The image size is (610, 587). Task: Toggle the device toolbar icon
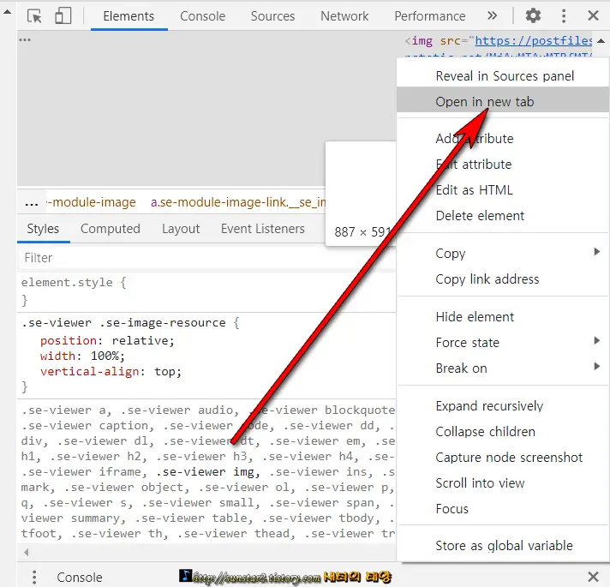click(x=63, y=16)
